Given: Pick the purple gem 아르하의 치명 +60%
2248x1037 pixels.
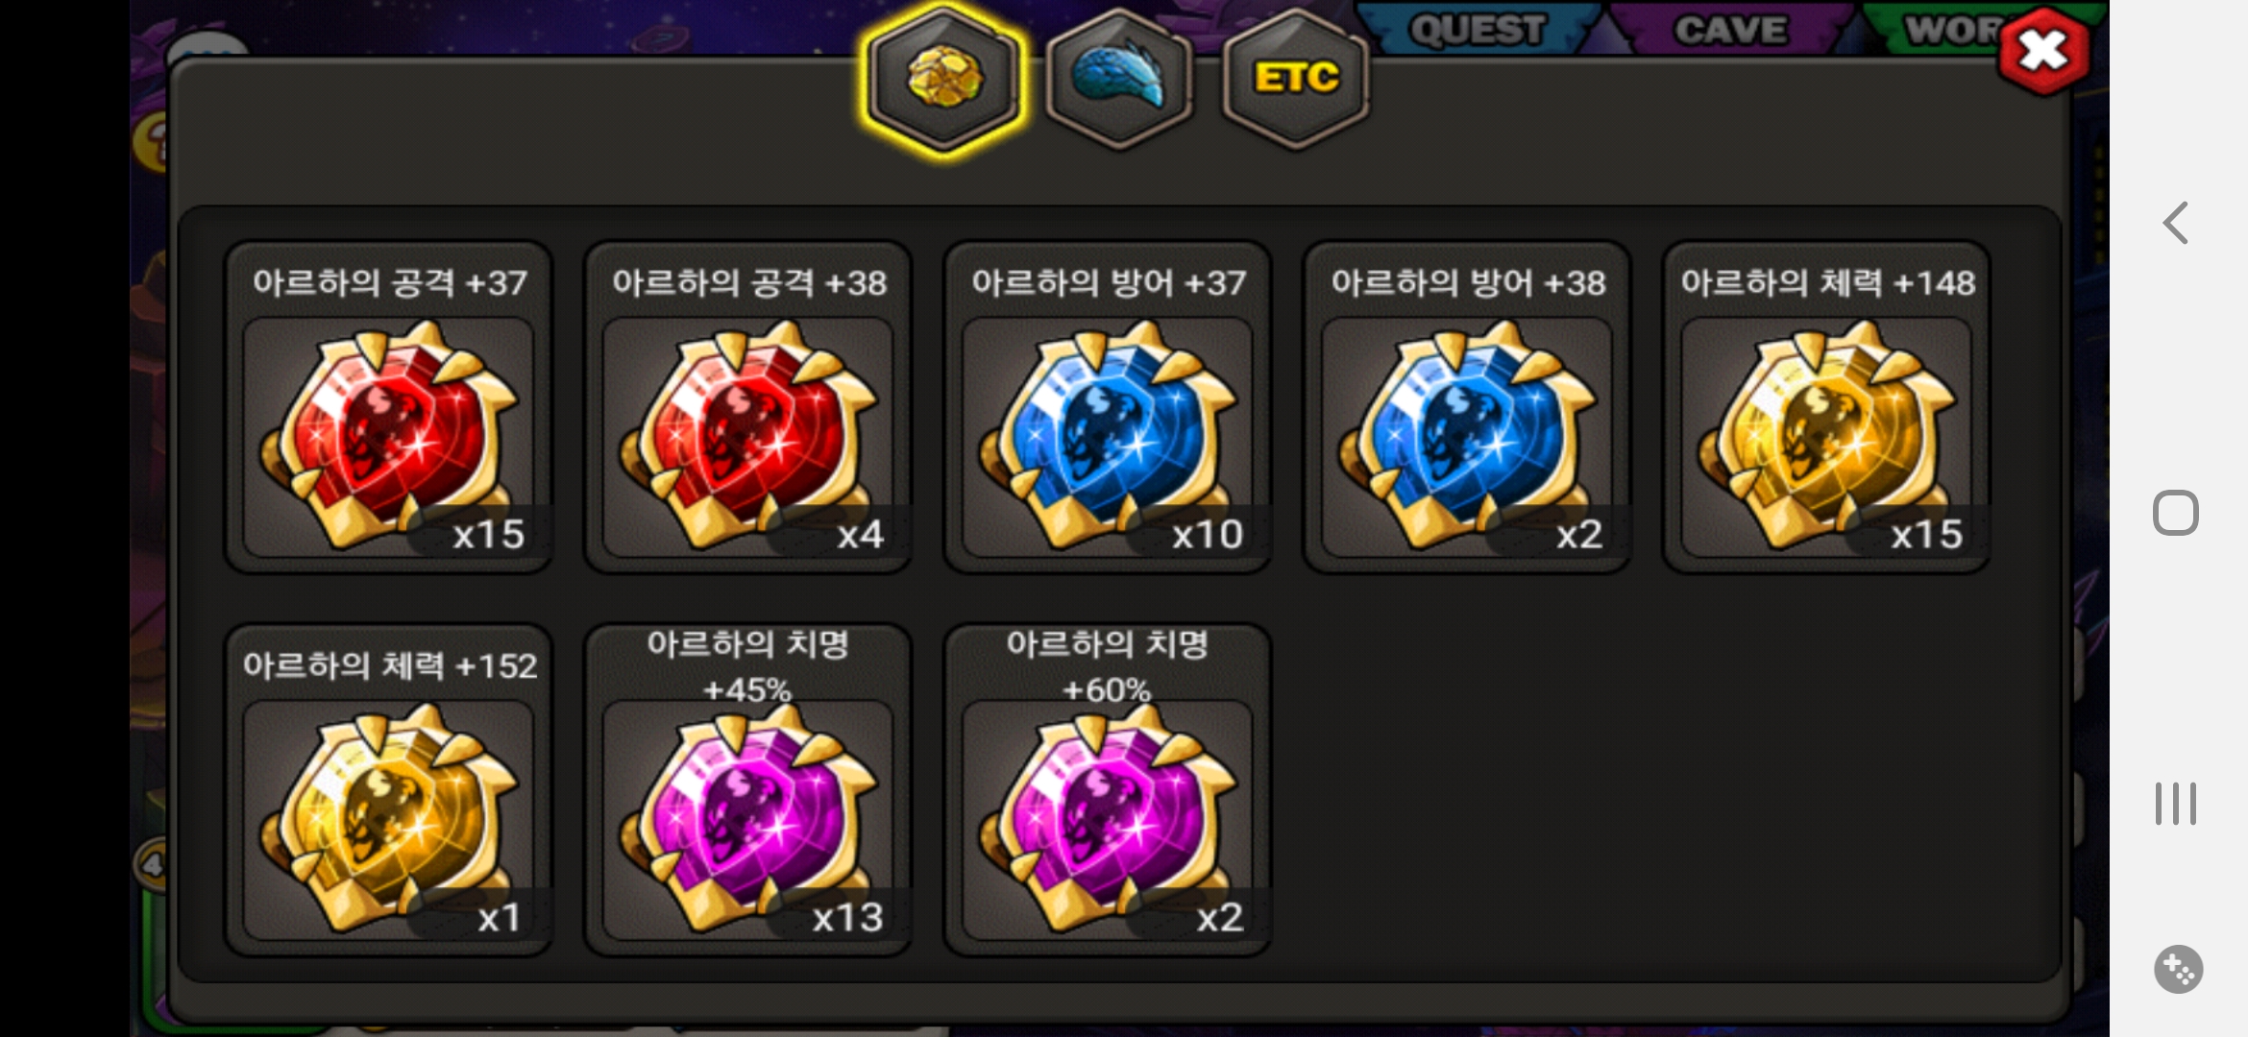Looking at the screenshot, I should (1107, 789).
